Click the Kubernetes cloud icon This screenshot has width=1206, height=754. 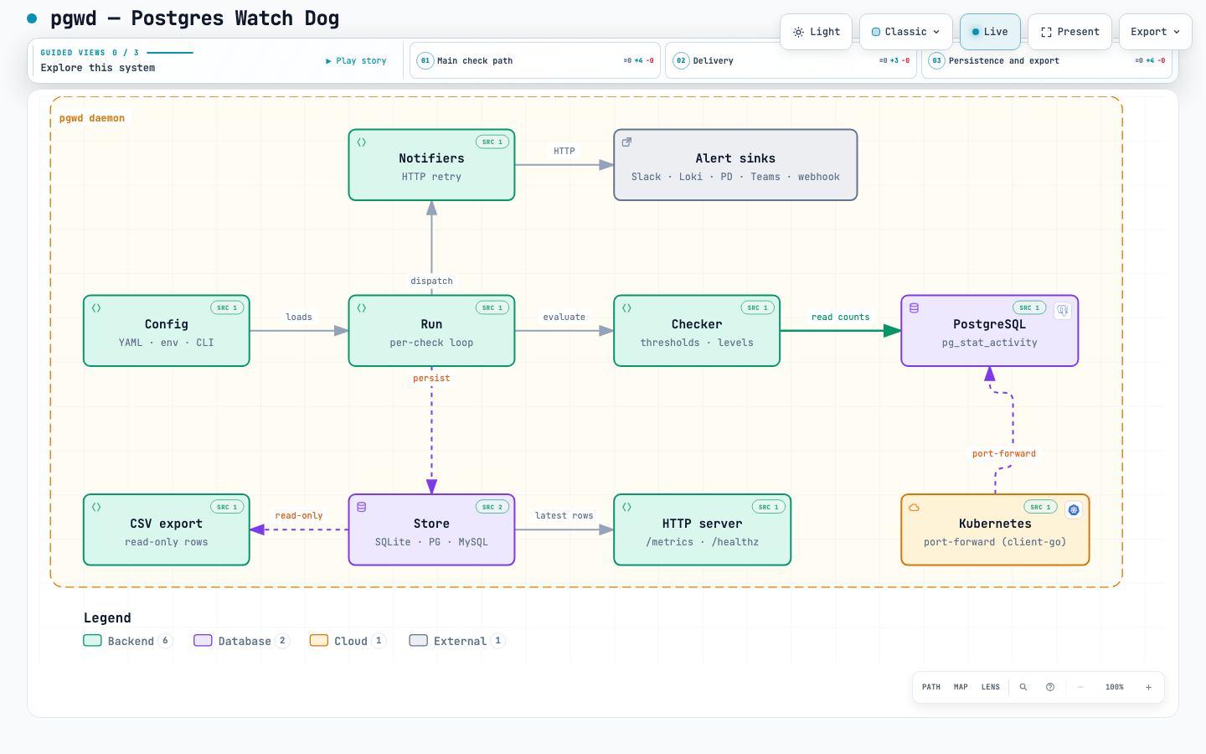click(x=915, y=508)
